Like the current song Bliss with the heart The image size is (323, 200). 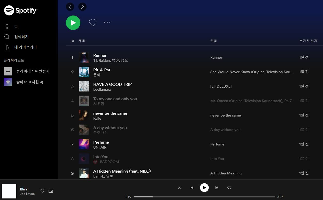click(42, 191)
